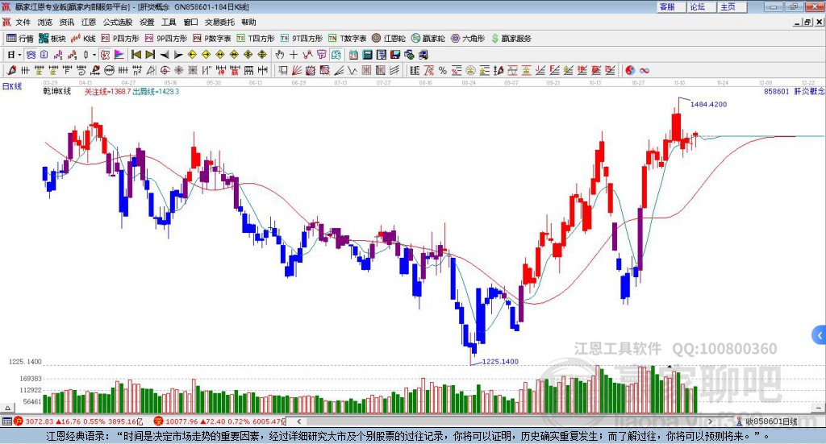
Task: Open the 资讯 menu
Action: (67, 22)
